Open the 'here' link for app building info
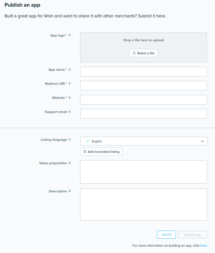Image resolution: width=215 pixels, height=253 pixels. tap(204, 246)
